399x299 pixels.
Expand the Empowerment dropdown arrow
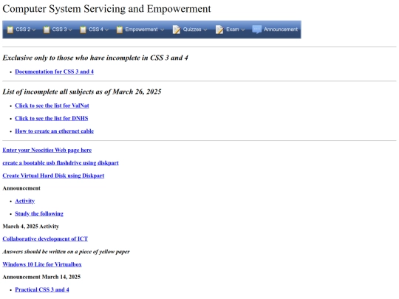pyautogui.click(x=162, y=30)
